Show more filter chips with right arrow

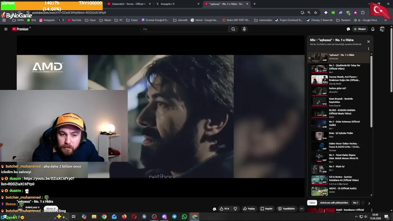(x=369, y=203)
